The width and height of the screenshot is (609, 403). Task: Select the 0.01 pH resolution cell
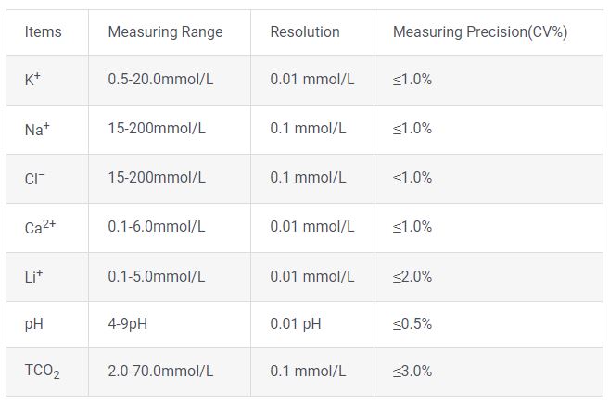(x=296, y=324)
